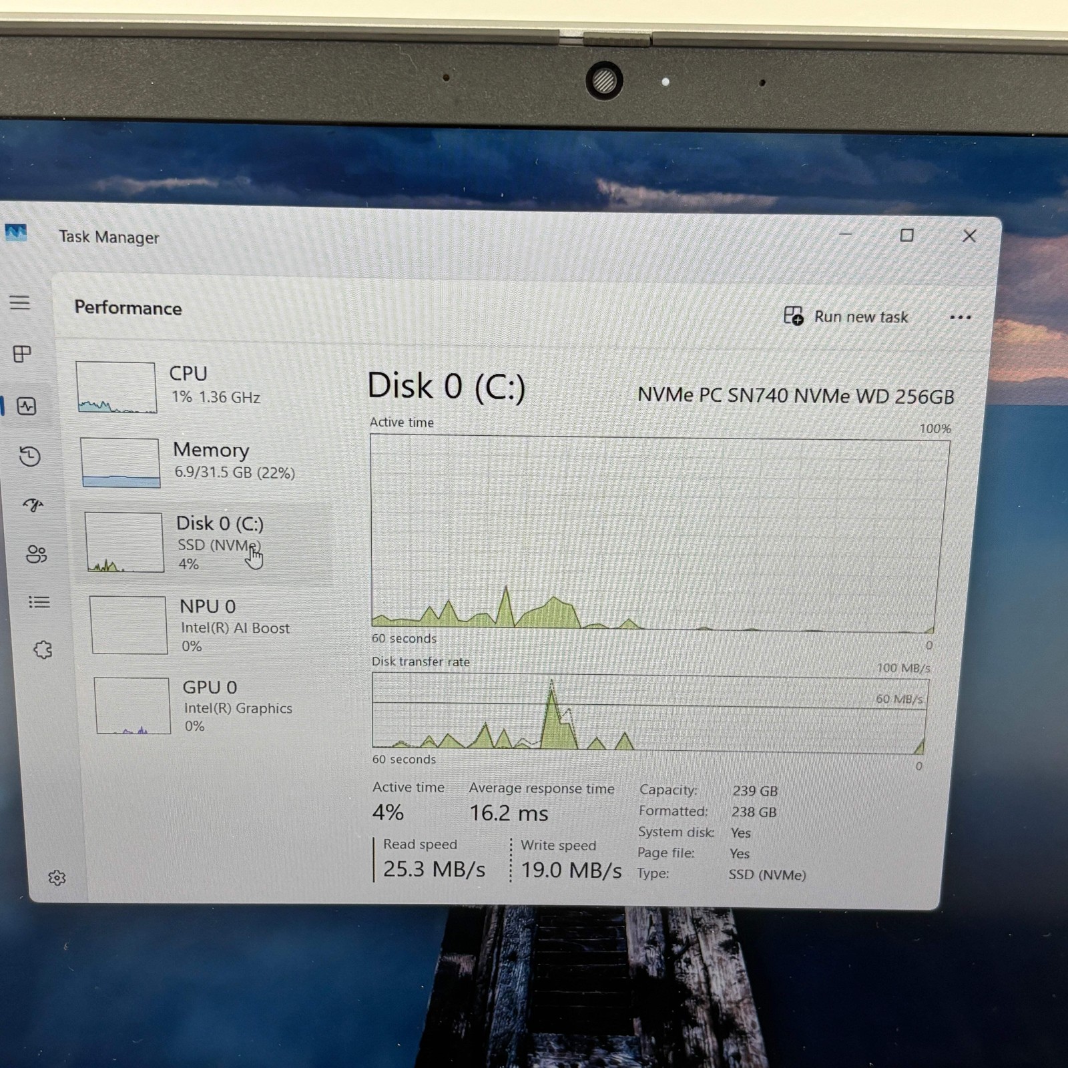Screen dimensions: 1068x1068
Task: Open the Details page list icon
Action: [39, 602]
